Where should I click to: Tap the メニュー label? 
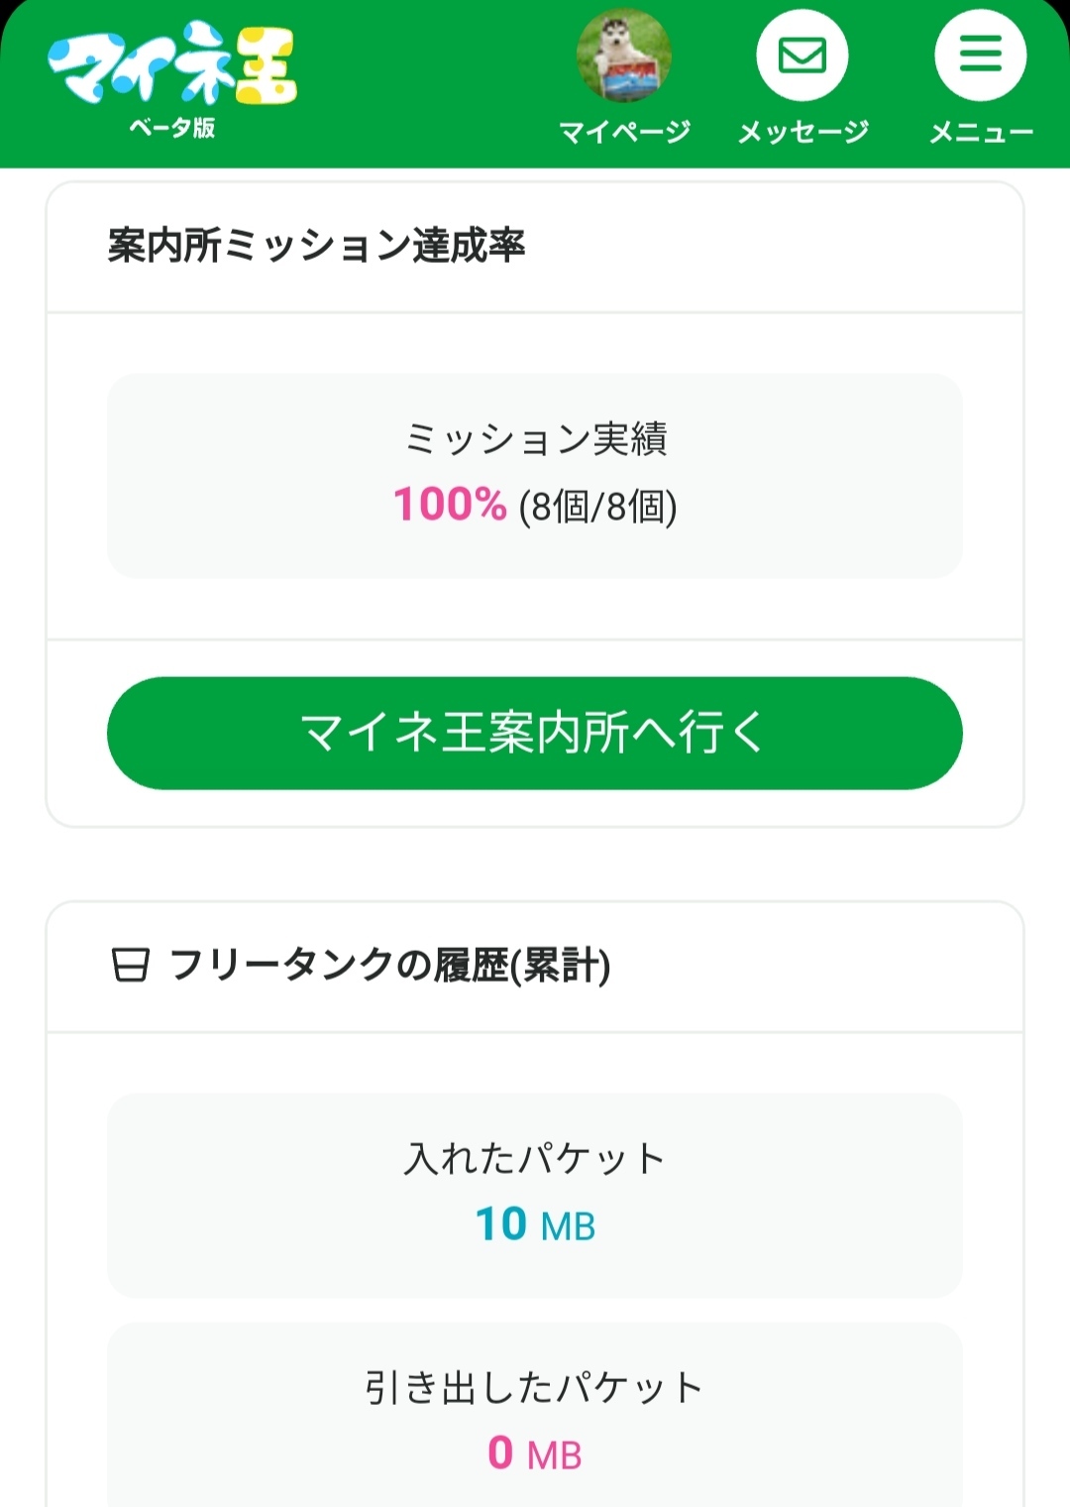(981, 132)
